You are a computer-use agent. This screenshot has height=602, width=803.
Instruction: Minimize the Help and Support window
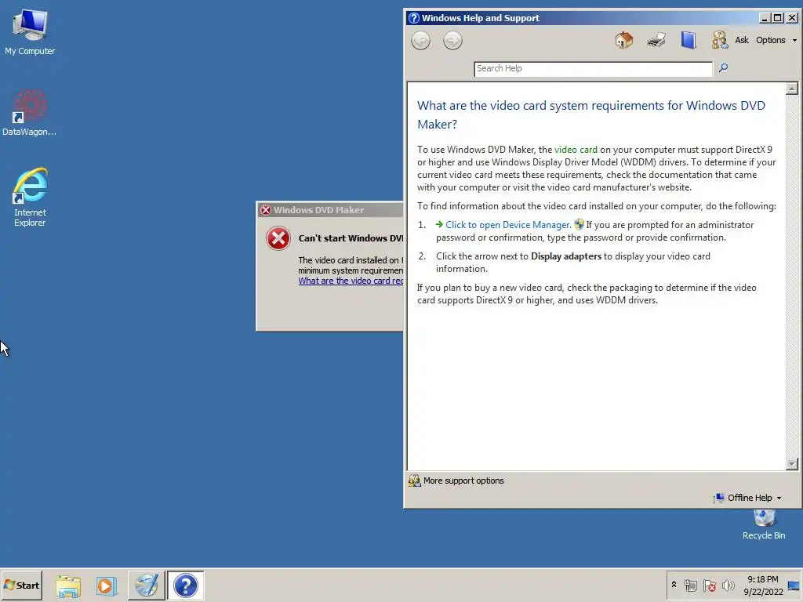764,18
